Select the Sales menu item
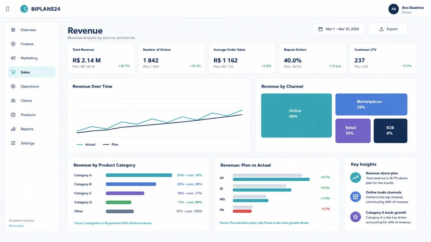 31,72
